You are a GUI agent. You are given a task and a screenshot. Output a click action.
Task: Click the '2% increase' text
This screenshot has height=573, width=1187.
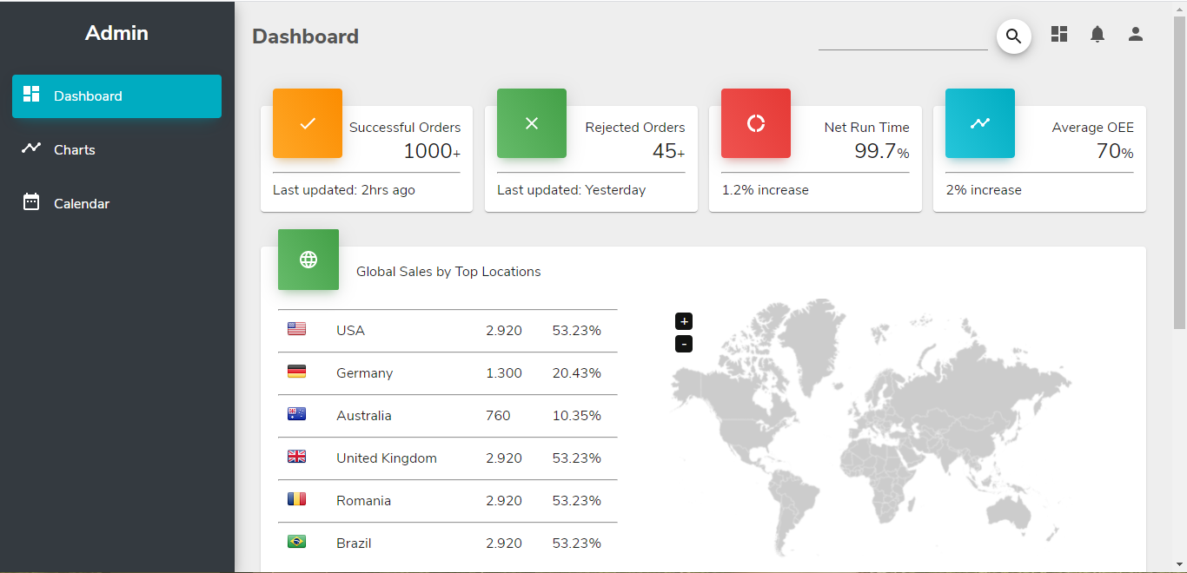984,190
